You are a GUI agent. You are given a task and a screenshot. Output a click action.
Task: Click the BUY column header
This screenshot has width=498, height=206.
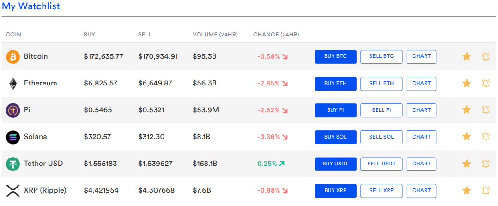pyautogui.click(x=89, y=35)
